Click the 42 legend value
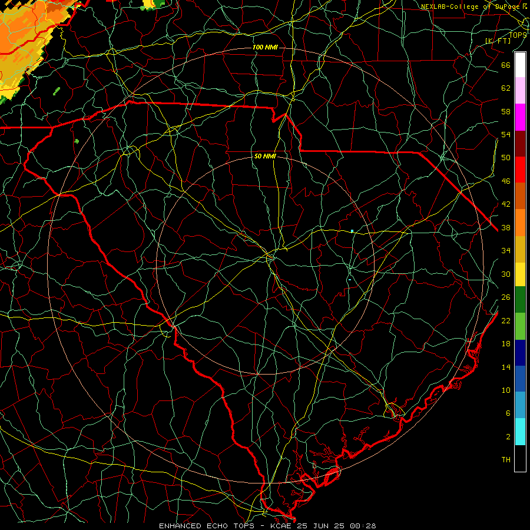 coord(506,204)
